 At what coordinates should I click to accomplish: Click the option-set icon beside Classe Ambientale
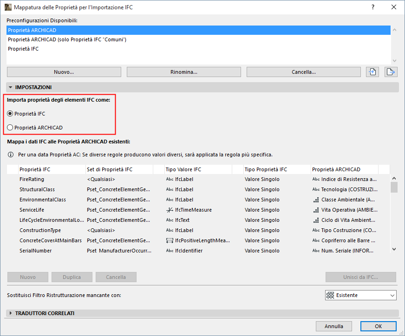coord(316,200)
